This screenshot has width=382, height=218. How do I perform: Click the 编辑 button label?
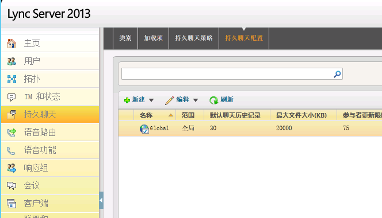[183, 100]
